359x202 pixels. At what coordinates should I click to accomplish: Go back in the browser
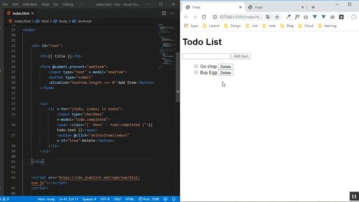pos(186,17)
